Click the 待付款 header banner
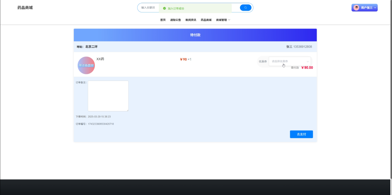The width and height of the screenshot is (392, 195). click(x=195, y=35)
